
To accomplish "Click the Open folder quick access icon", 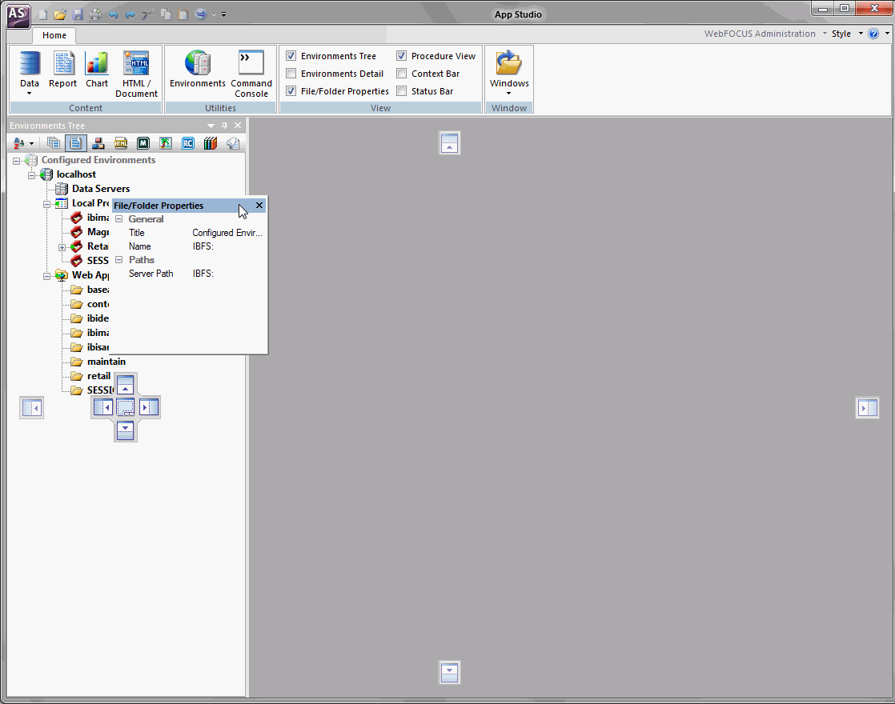I will 60,15.
